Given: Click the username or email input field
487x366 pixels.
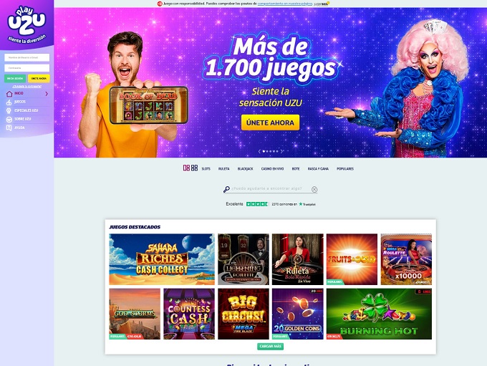Looking at the screenshot, I should tap(27, 57).
